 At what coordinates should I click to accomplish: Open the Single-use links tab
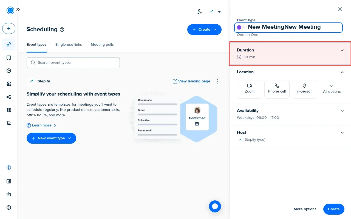tap(69, 44)
